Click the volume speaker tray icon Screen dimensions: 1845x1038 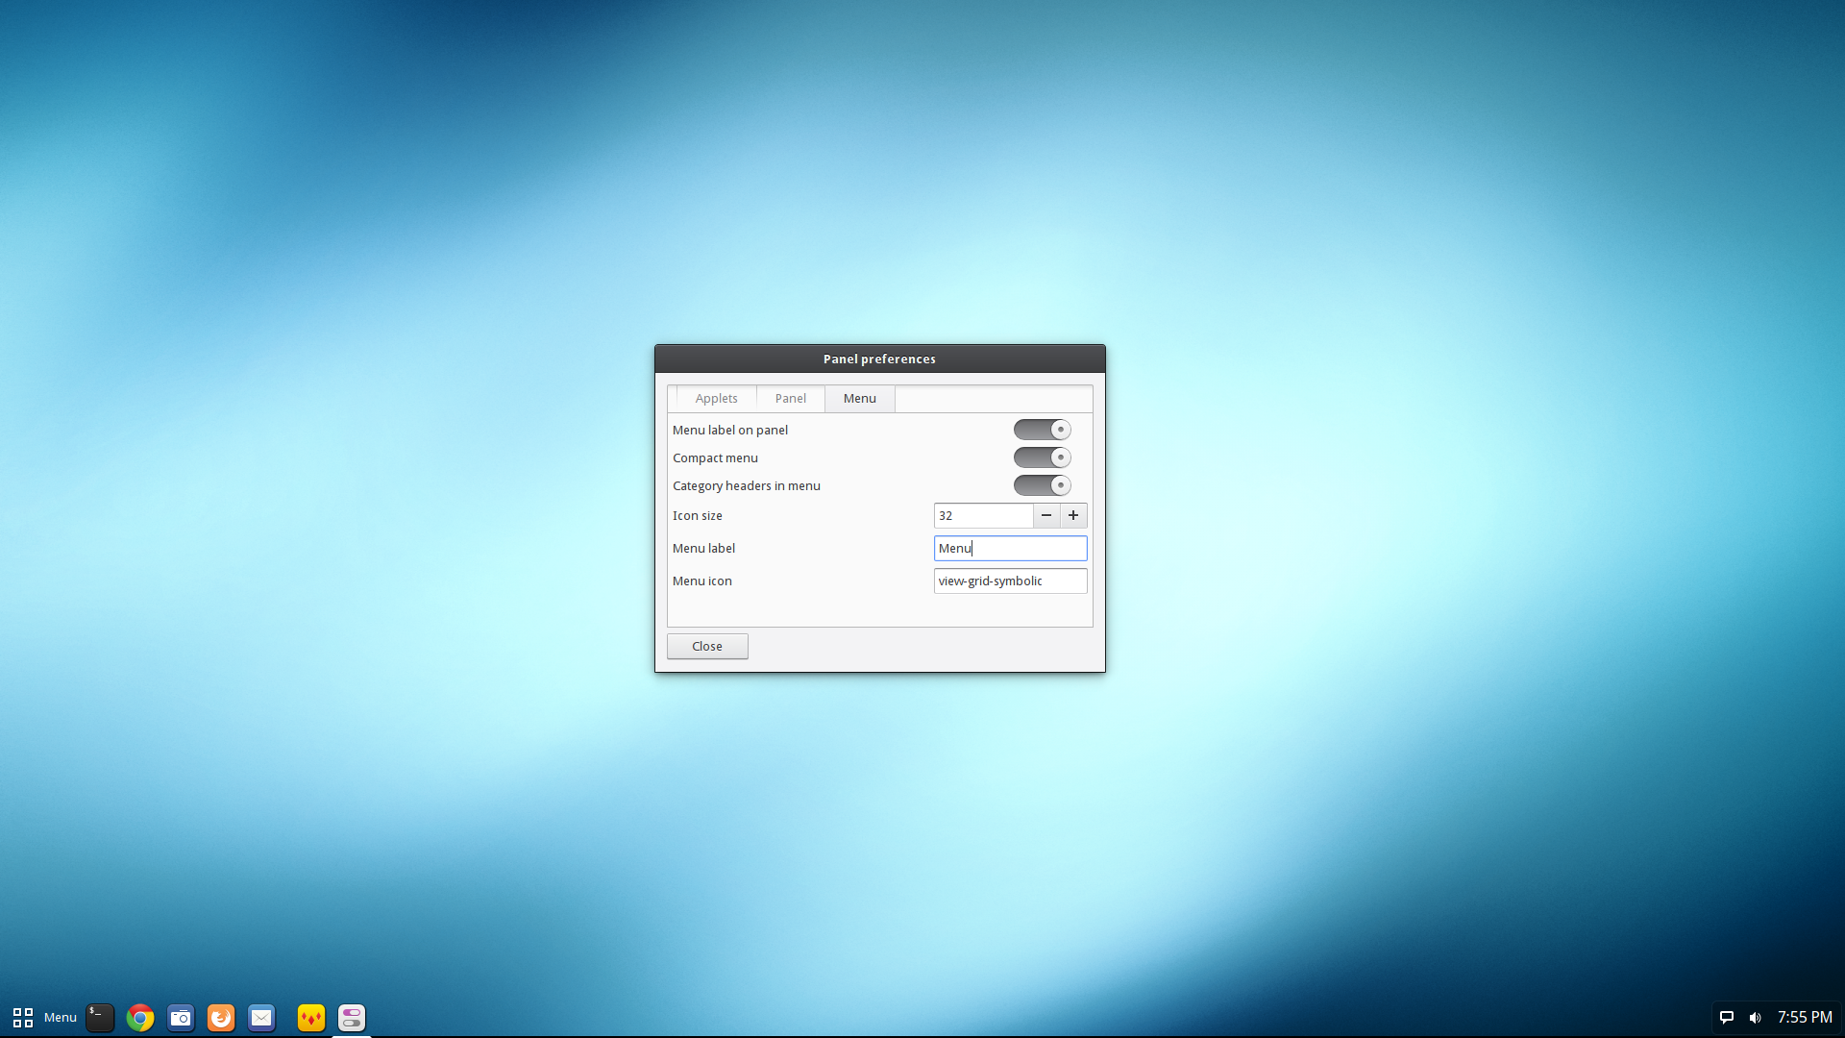[x=1755, y=1017]
